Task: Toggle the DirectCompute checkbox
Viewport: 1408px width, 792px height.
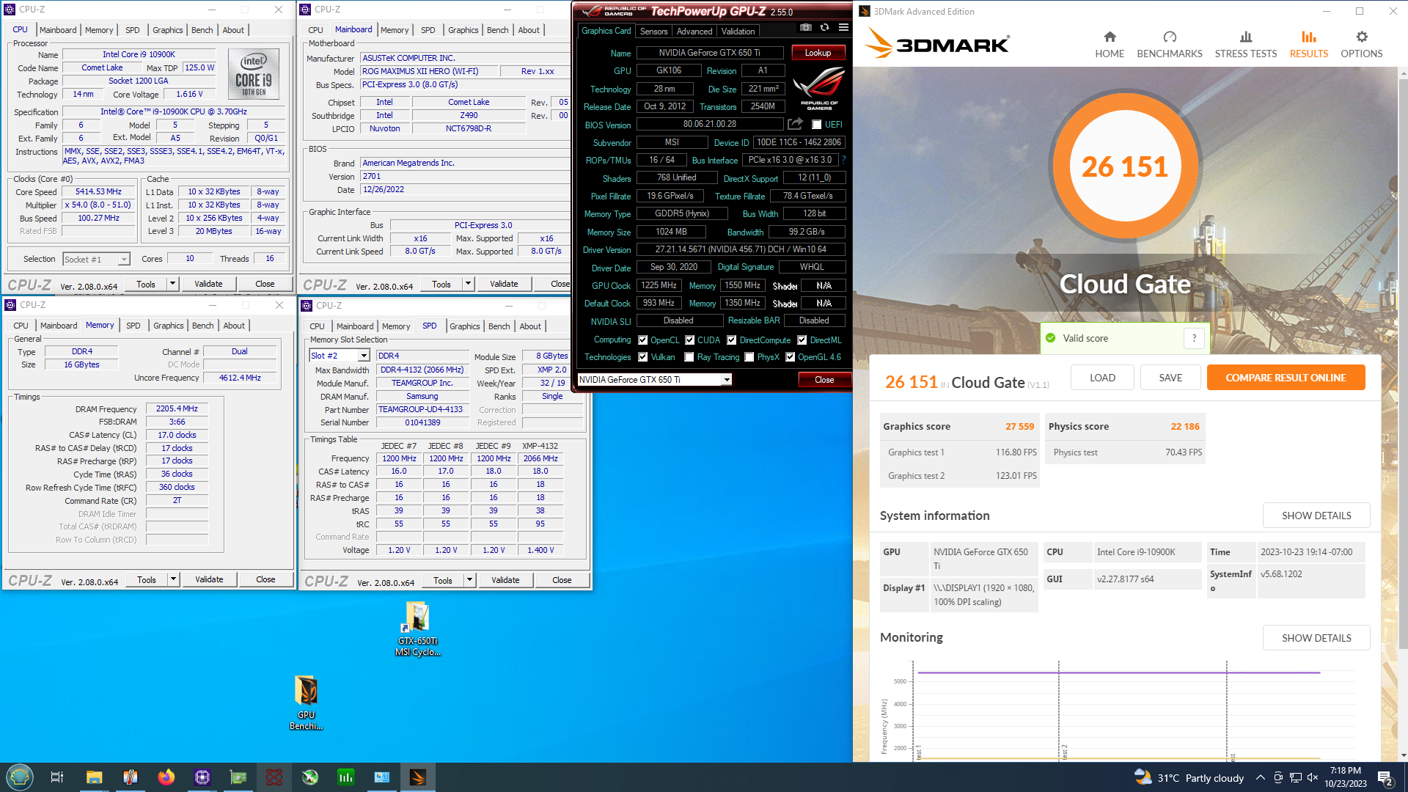Action: (x=732, y=340)
